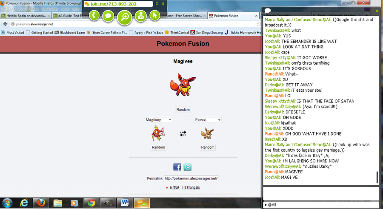The image size is (383, 209).
Task: Open the Windows Start menu orb
Action: pyautogui.click(x=6, y=203)
